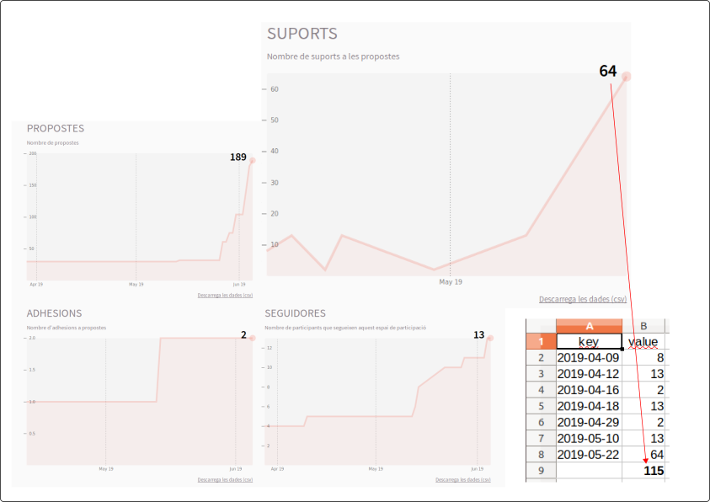710x502 pixels.
Task: Click the Seguidors end point marker at 13
Action: point(490,338)
